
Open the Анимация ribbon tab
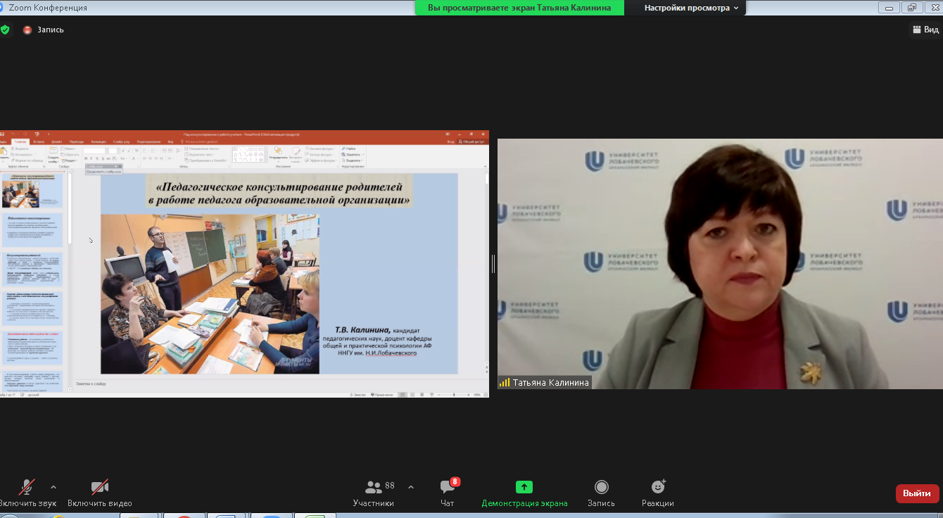99,141
